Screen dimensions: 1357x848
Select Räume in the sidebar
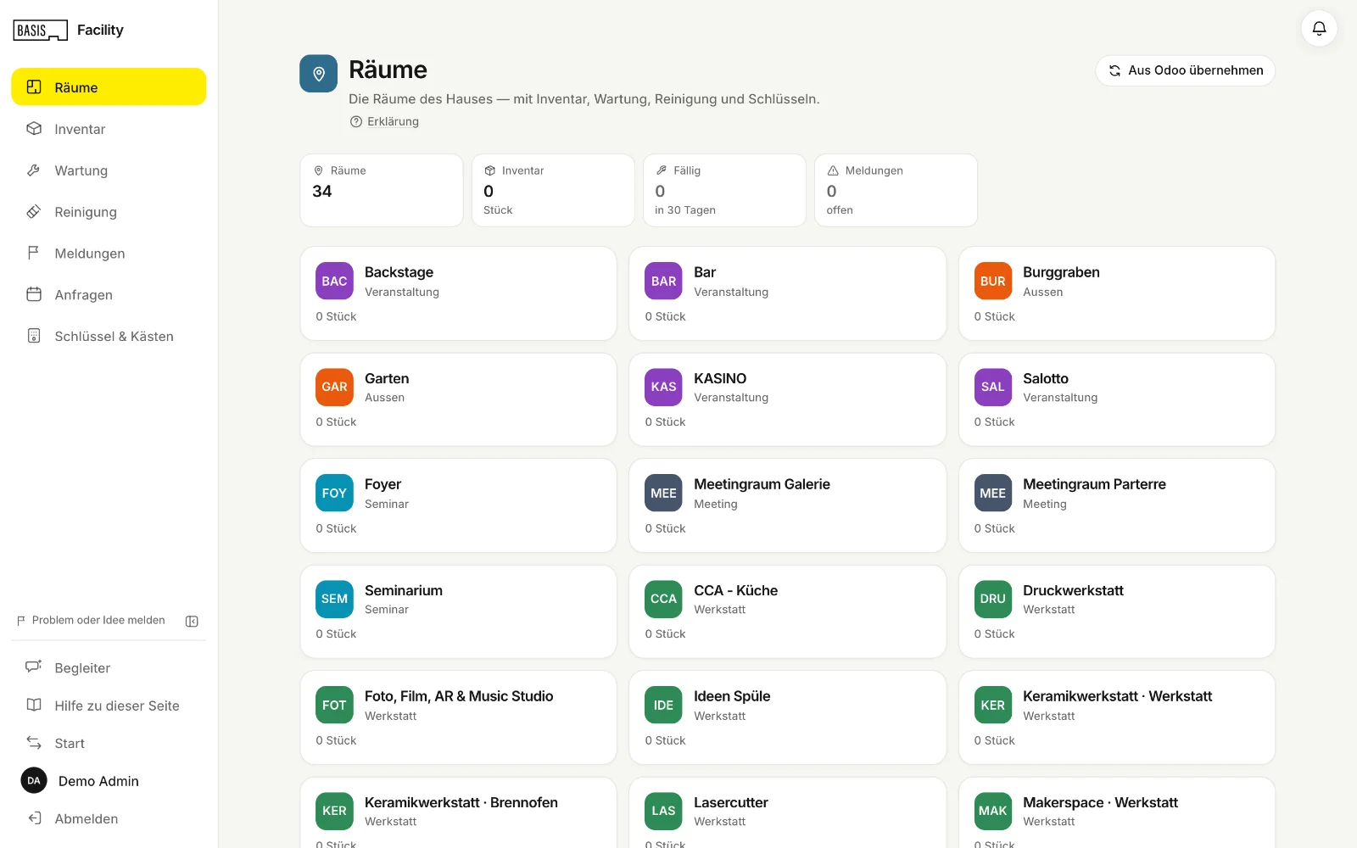click(x=109, y=87)
